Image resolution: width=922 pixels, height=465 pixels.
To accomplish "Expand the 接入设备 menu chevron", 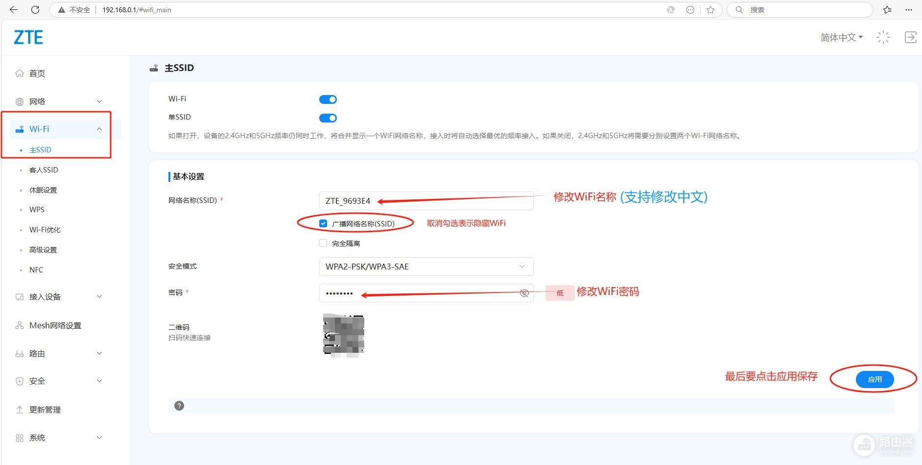I will point(99,297).
